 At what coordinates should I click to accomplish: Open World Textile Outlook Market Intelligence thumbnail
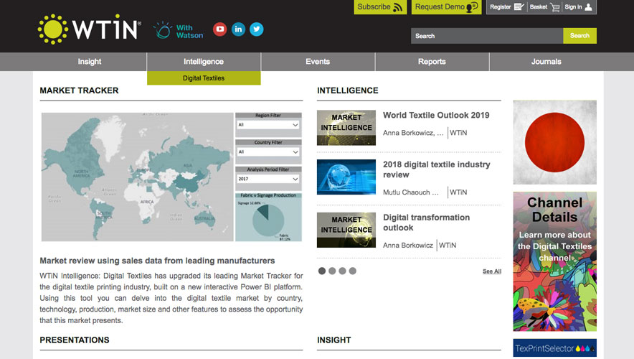(x=346, y=128)
